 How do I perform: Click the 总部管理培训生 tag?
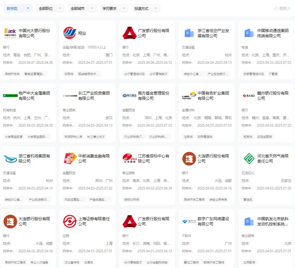tap(253, 74)
